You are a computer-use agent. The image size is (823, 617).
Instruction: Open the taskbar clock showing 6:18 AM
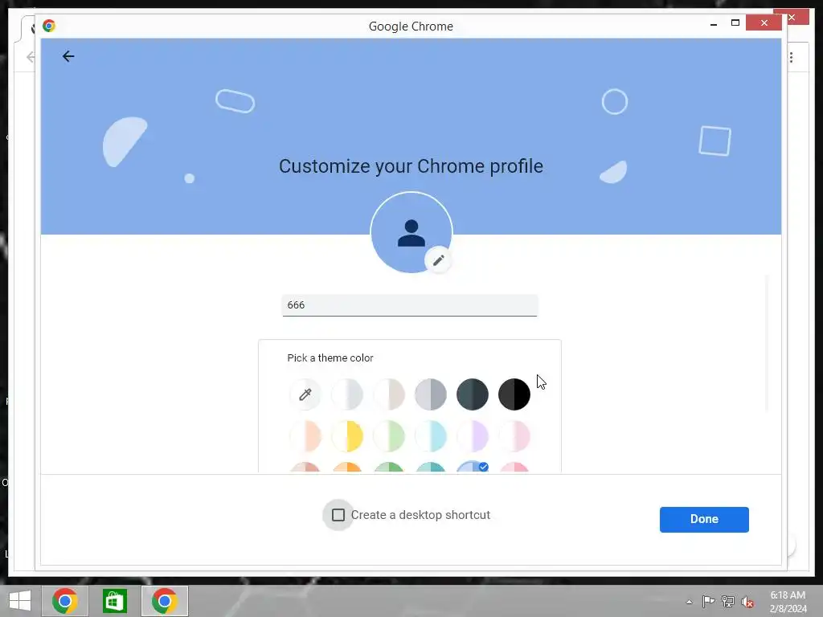coord(788,602)
